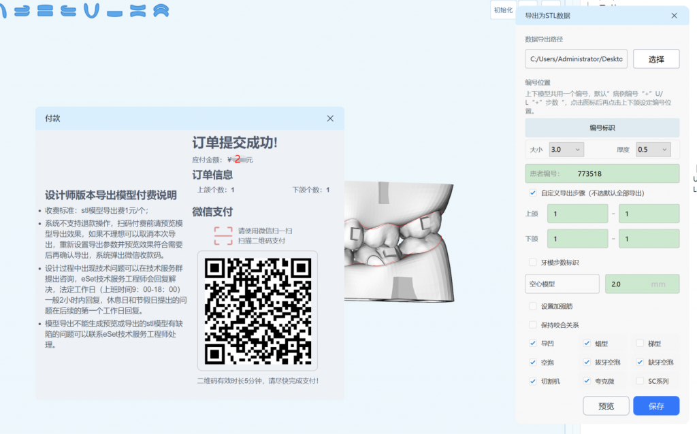Select the opened jaws view icon with two curved bars

click(x=137, y=11)
